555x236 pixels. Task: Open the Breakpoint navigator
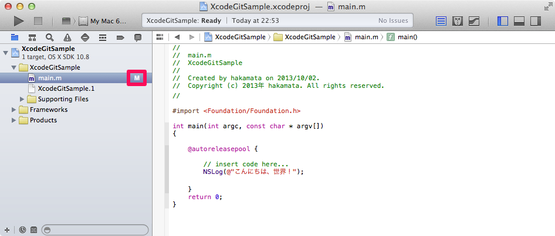click(120, 37)
